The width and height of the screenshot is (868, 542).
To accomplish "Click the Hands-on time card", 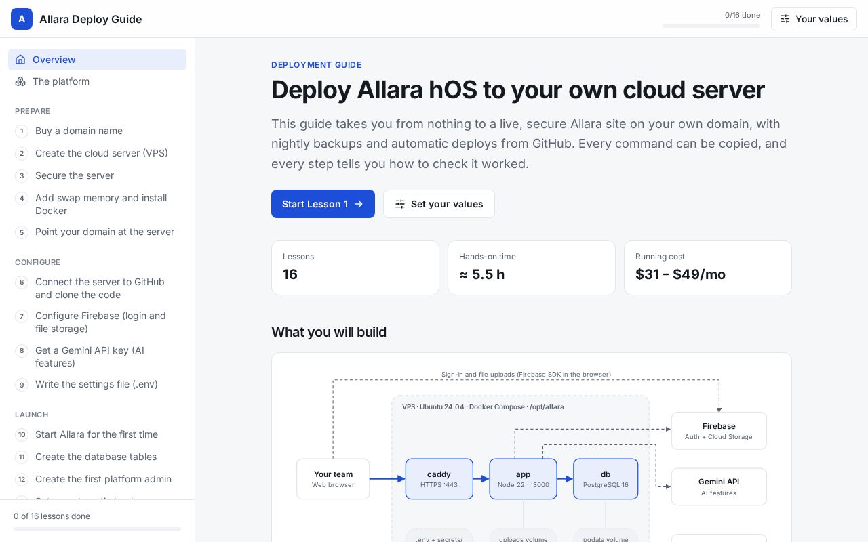I will [532, 268].
